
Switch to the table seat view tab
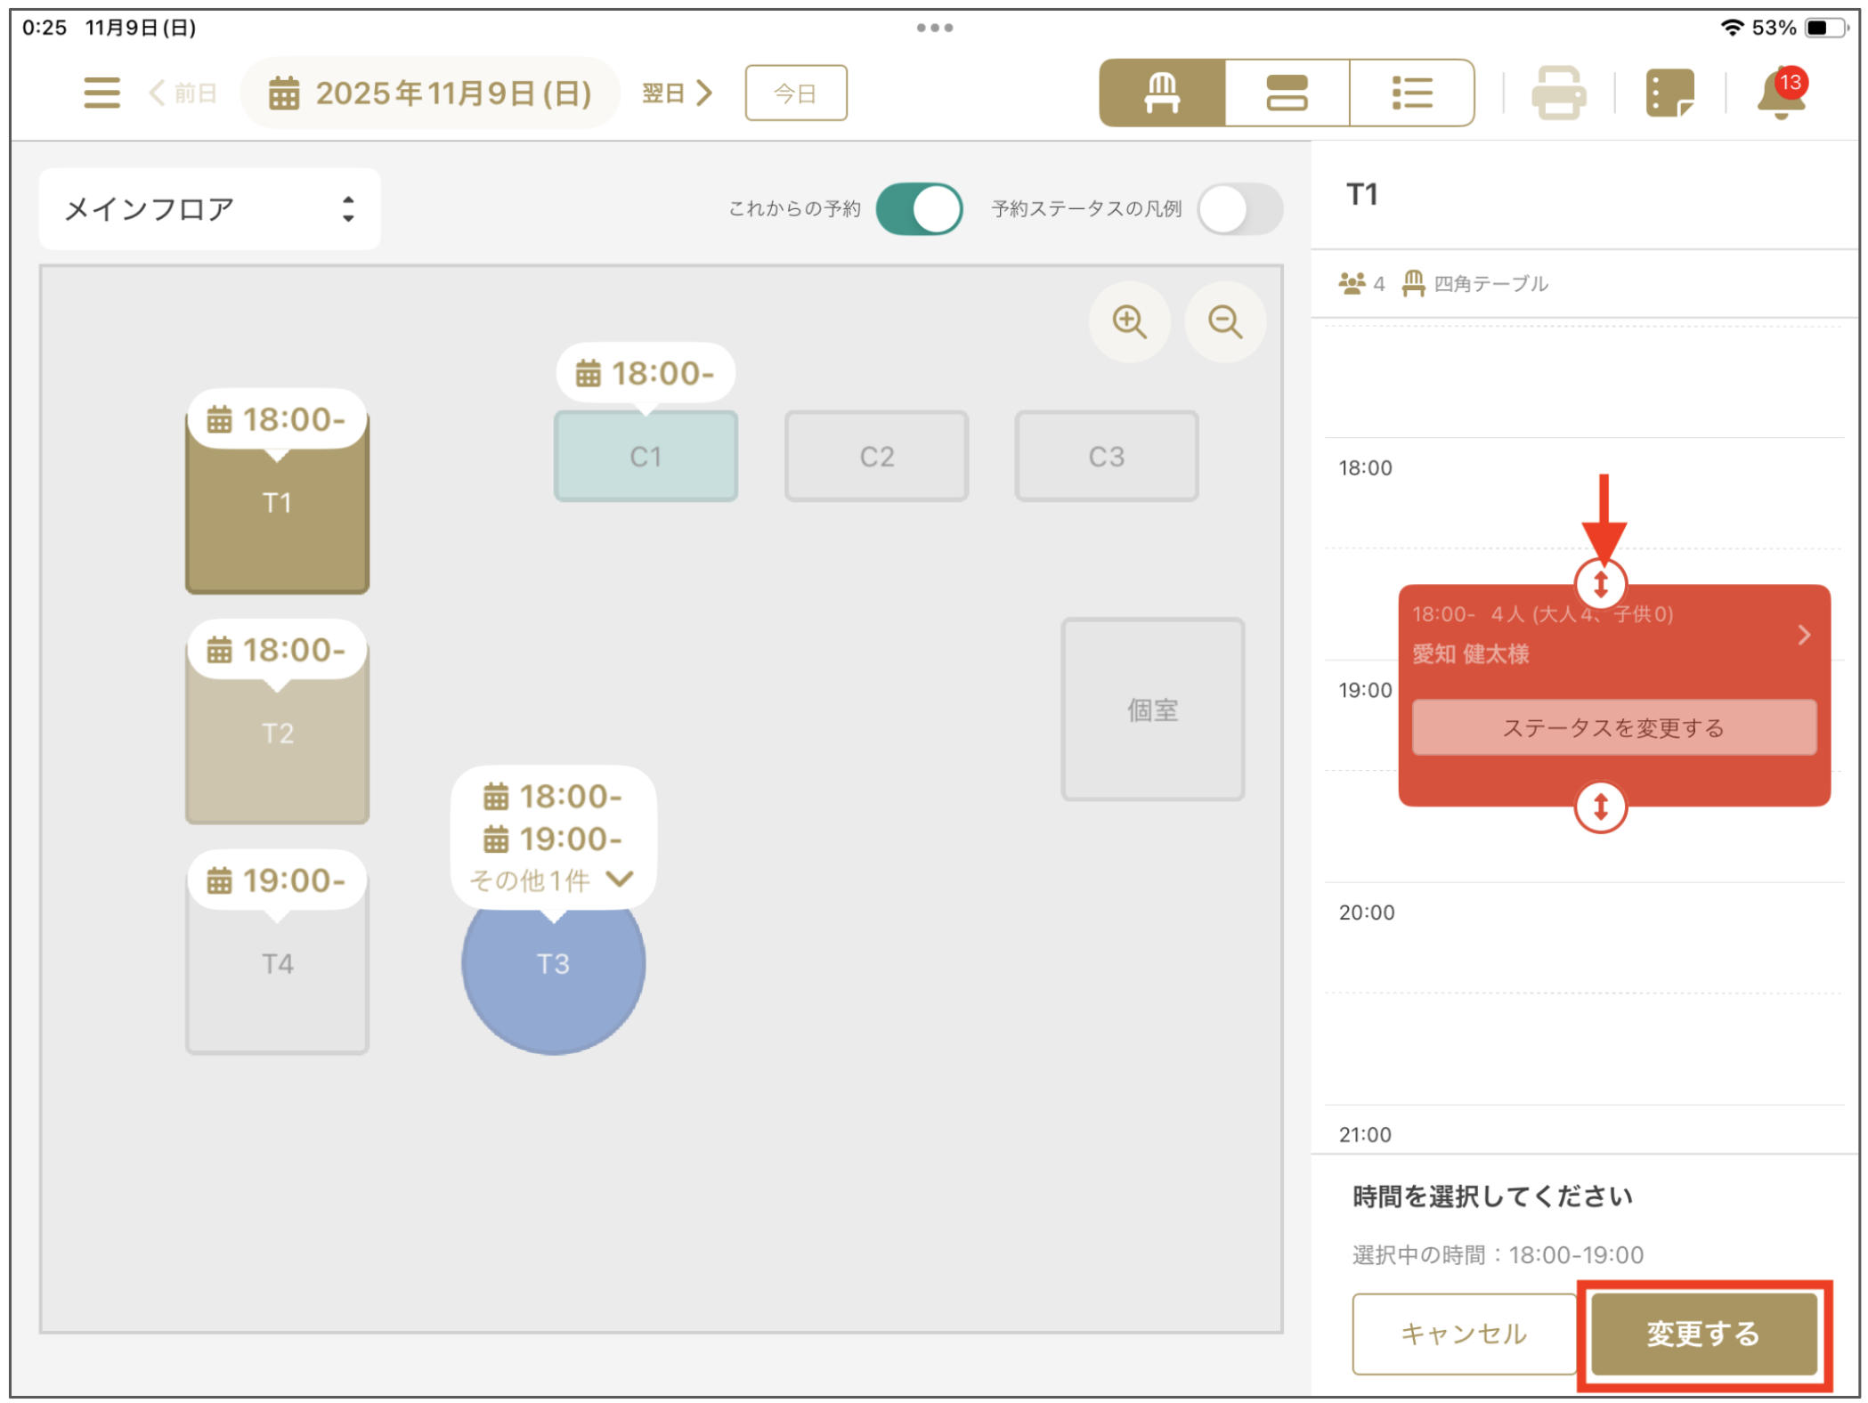tap(1161, 93)
